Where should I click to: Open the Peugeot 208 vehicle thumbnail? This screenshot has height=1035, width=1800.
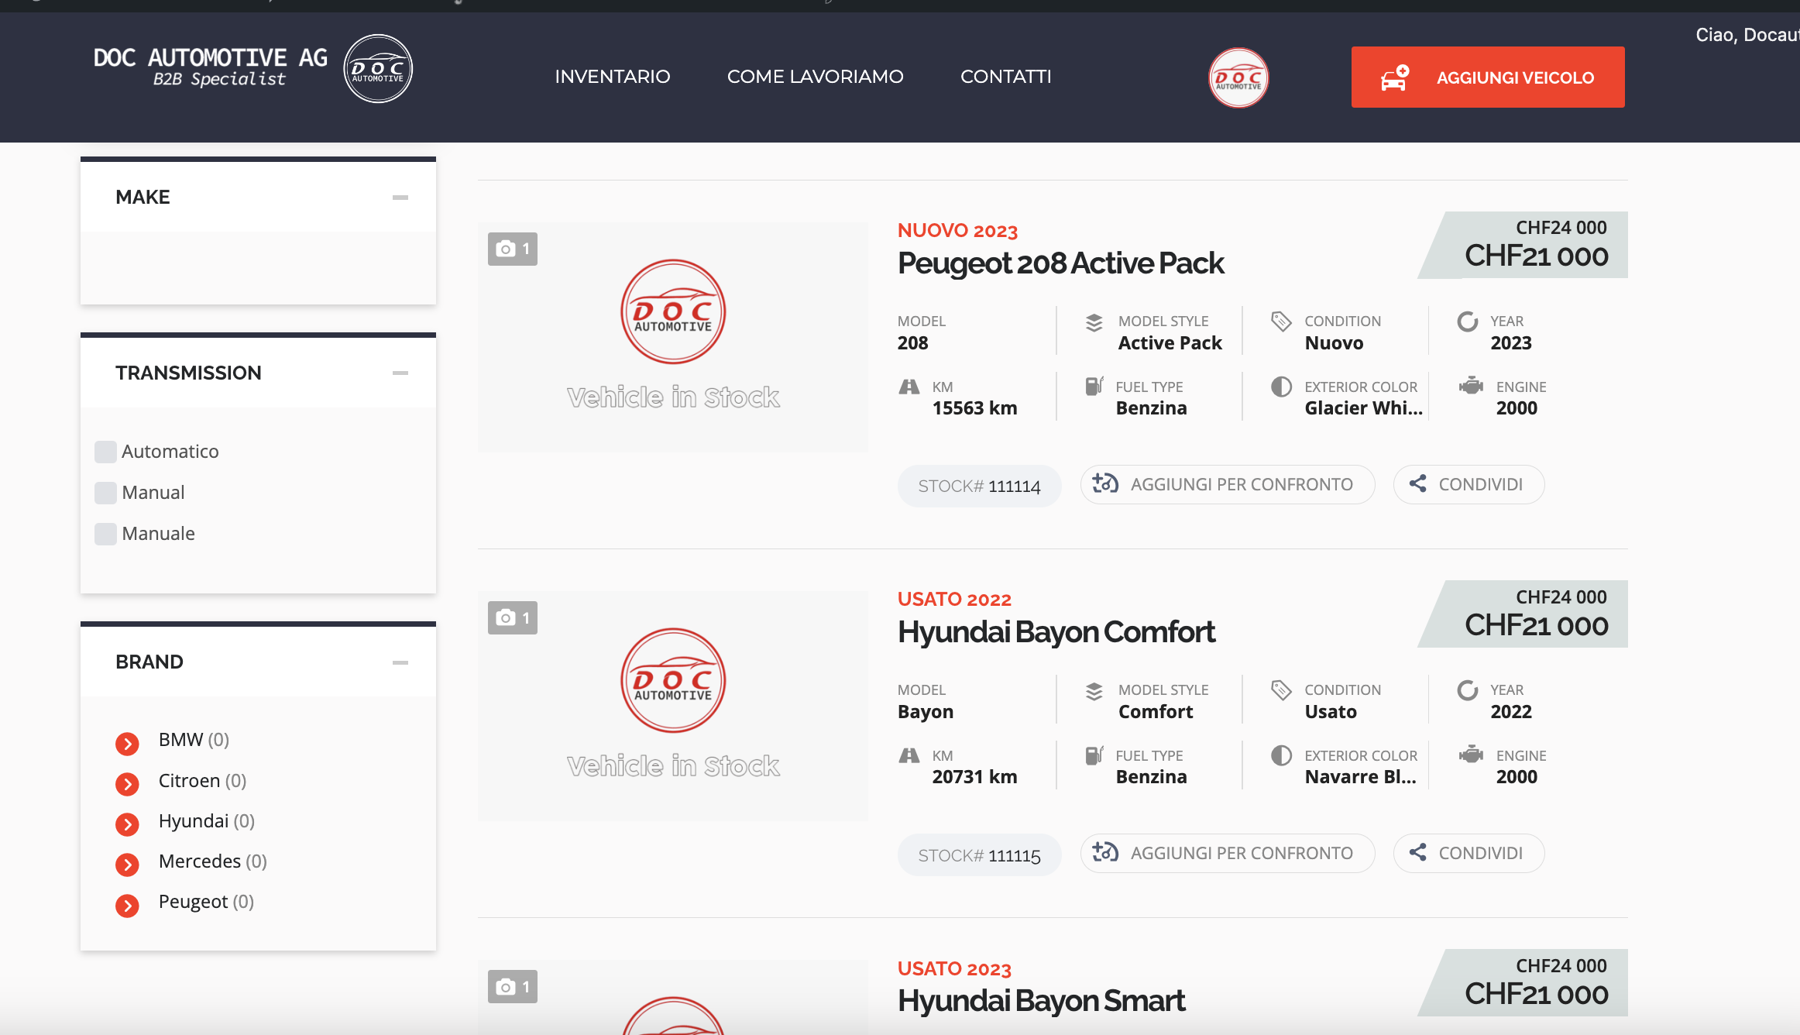tap(673, 337)
